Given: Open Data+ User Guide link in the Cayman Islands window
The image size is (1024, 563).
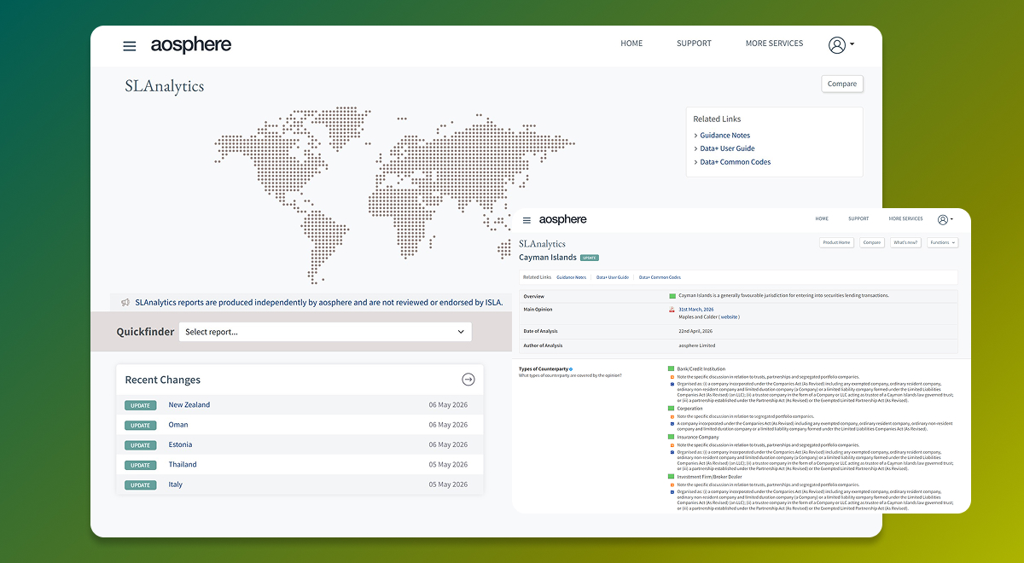Looking at the screenshot, I should (x=613, y=277).
